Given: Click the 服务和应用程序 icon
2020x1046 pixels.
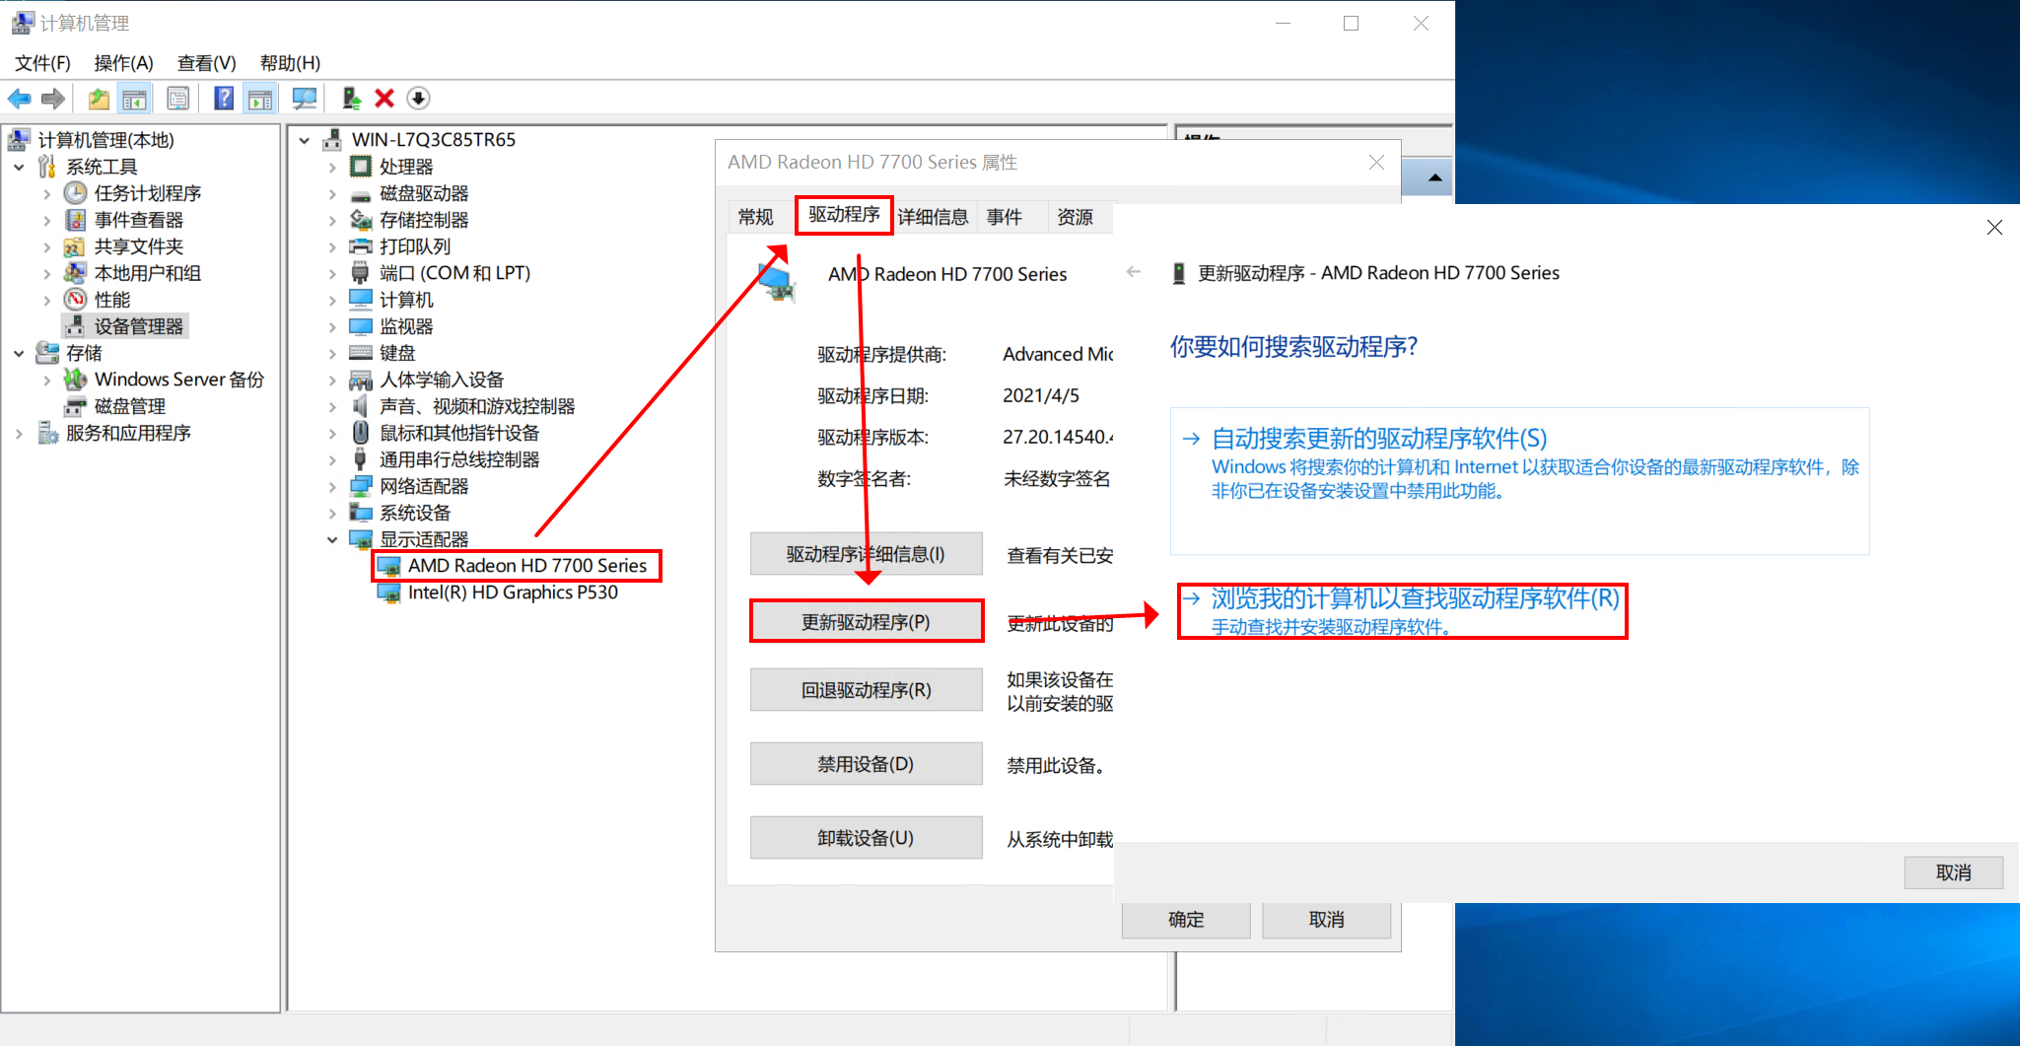Looking at the screenshot, I should 47,433.
